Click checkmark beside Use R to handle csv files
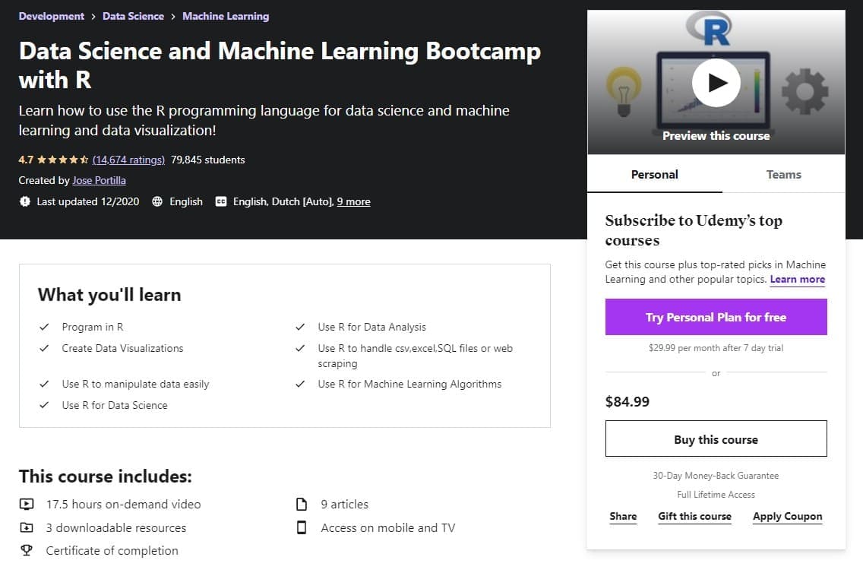The height and width of the screenshot is (573, 863). 300,348
